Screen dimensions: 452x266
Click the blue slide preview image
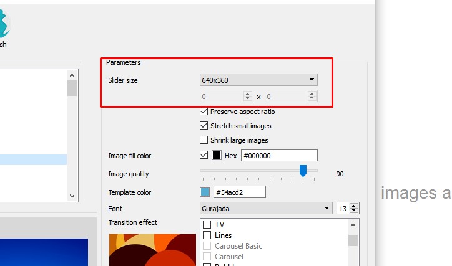[x=44, y=252]
